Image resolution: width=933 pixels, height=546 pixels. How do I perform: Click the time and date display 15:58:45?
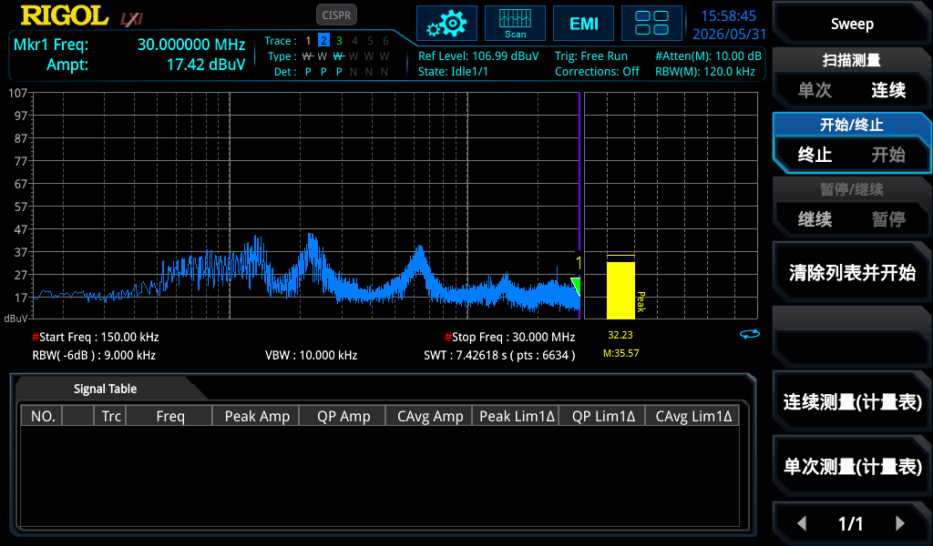point(729,25)
